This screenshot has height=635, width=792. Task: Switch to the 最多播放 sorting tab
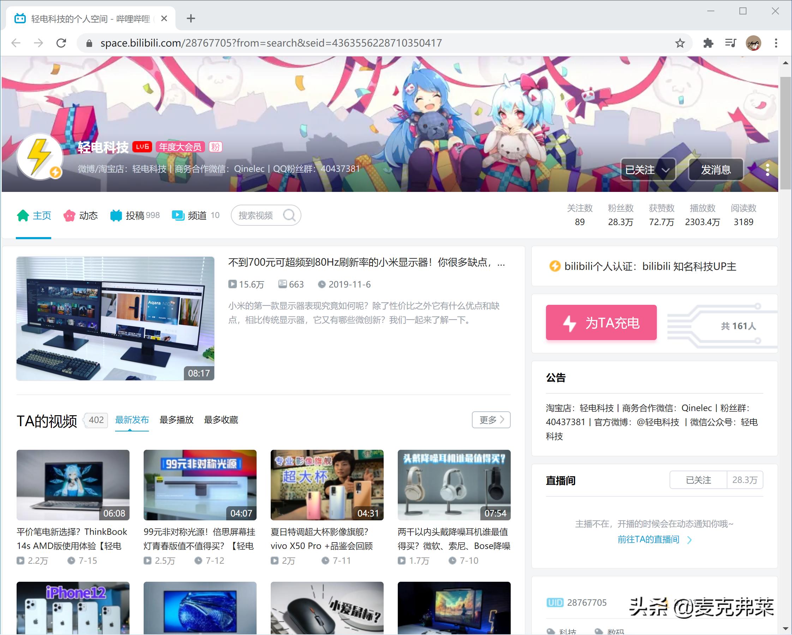point(176,420)
